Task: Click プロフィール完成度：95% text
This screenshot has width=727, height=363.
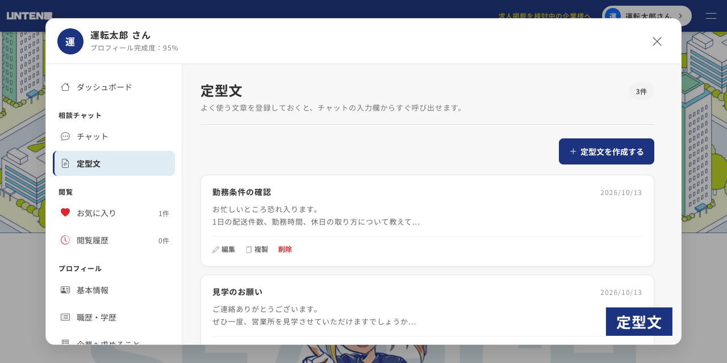Action: click(x=134, y=48)
